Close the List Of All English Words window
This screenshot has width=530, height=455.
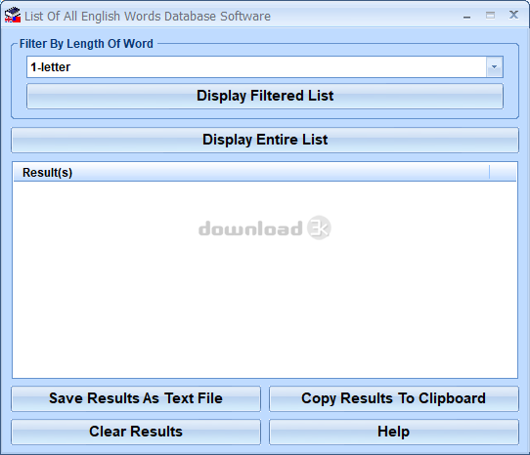tap(513, 15)
